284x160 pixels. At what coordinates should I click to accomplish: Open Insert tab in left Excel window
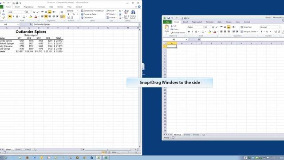(17, 7)
